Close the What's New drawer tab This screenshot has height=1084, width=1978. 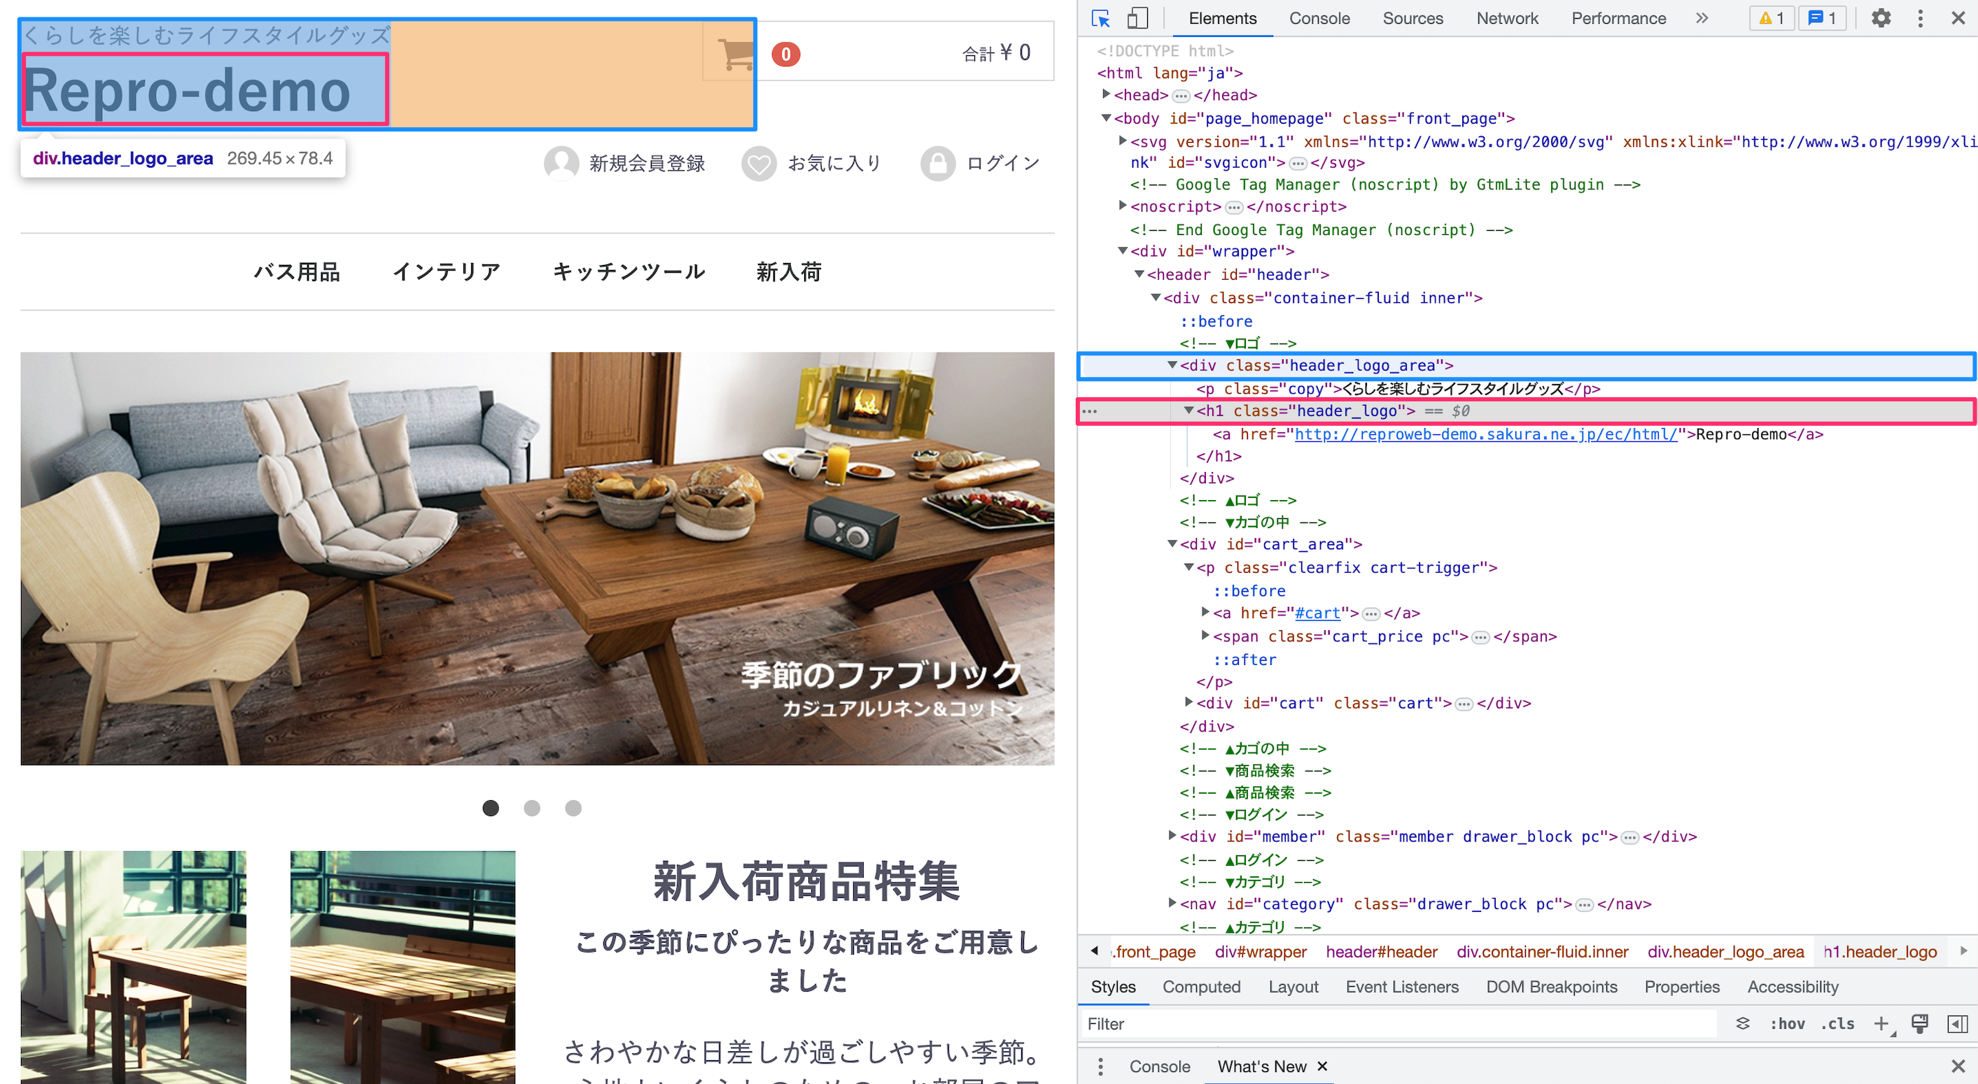[x=1322, y=1067]
